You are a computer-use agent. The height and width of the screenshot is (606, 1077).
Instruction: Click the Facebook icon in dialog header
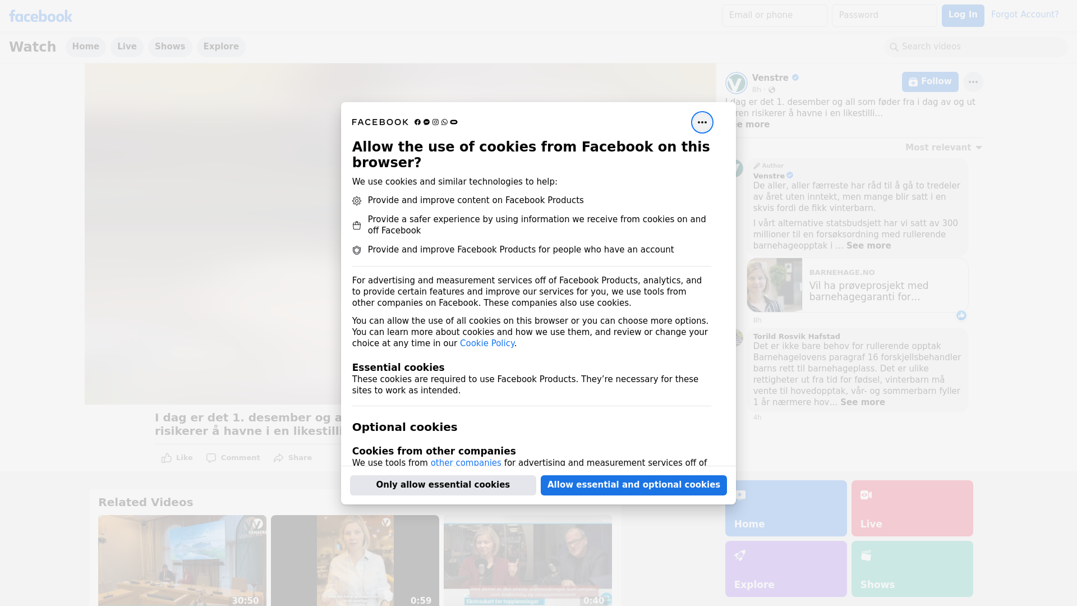[x=417, y=122]
